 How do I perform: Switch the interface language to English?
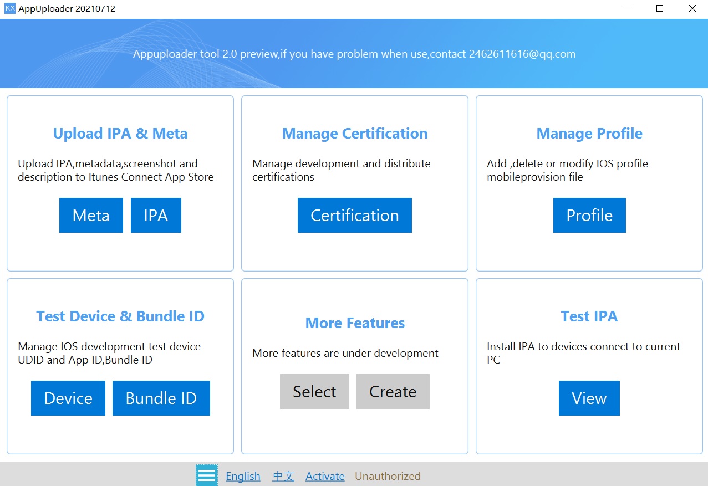[x=243, y=476]
